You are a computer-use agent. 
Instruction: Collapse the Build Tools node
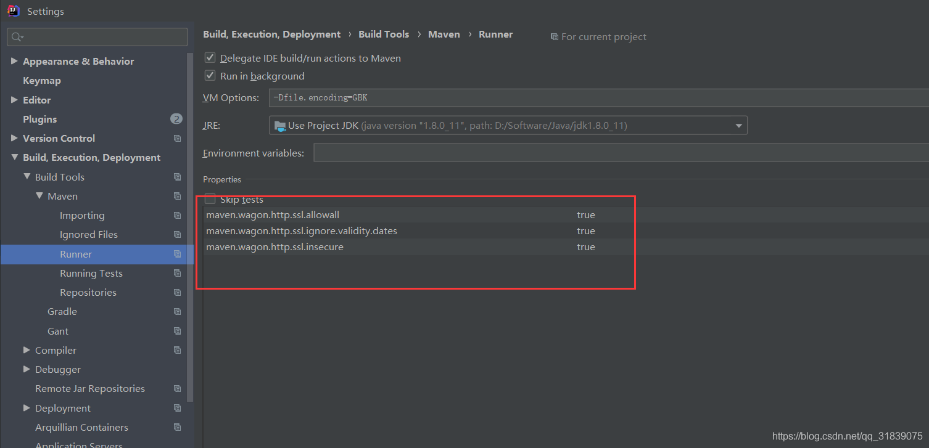[x=27, y=177]
